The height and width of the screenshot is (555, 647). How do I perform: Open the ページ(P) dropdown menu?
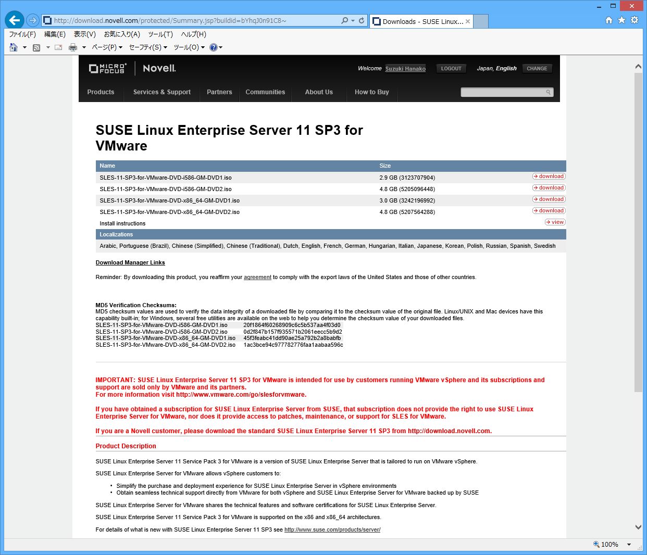107,47
